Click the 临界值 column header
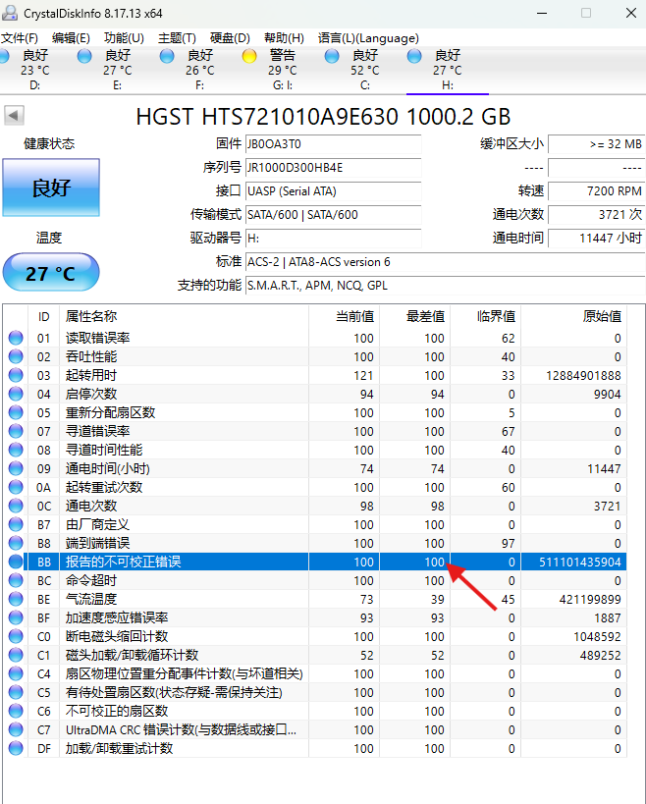Viewport: 646px width, 804px height. pos(486,316)
